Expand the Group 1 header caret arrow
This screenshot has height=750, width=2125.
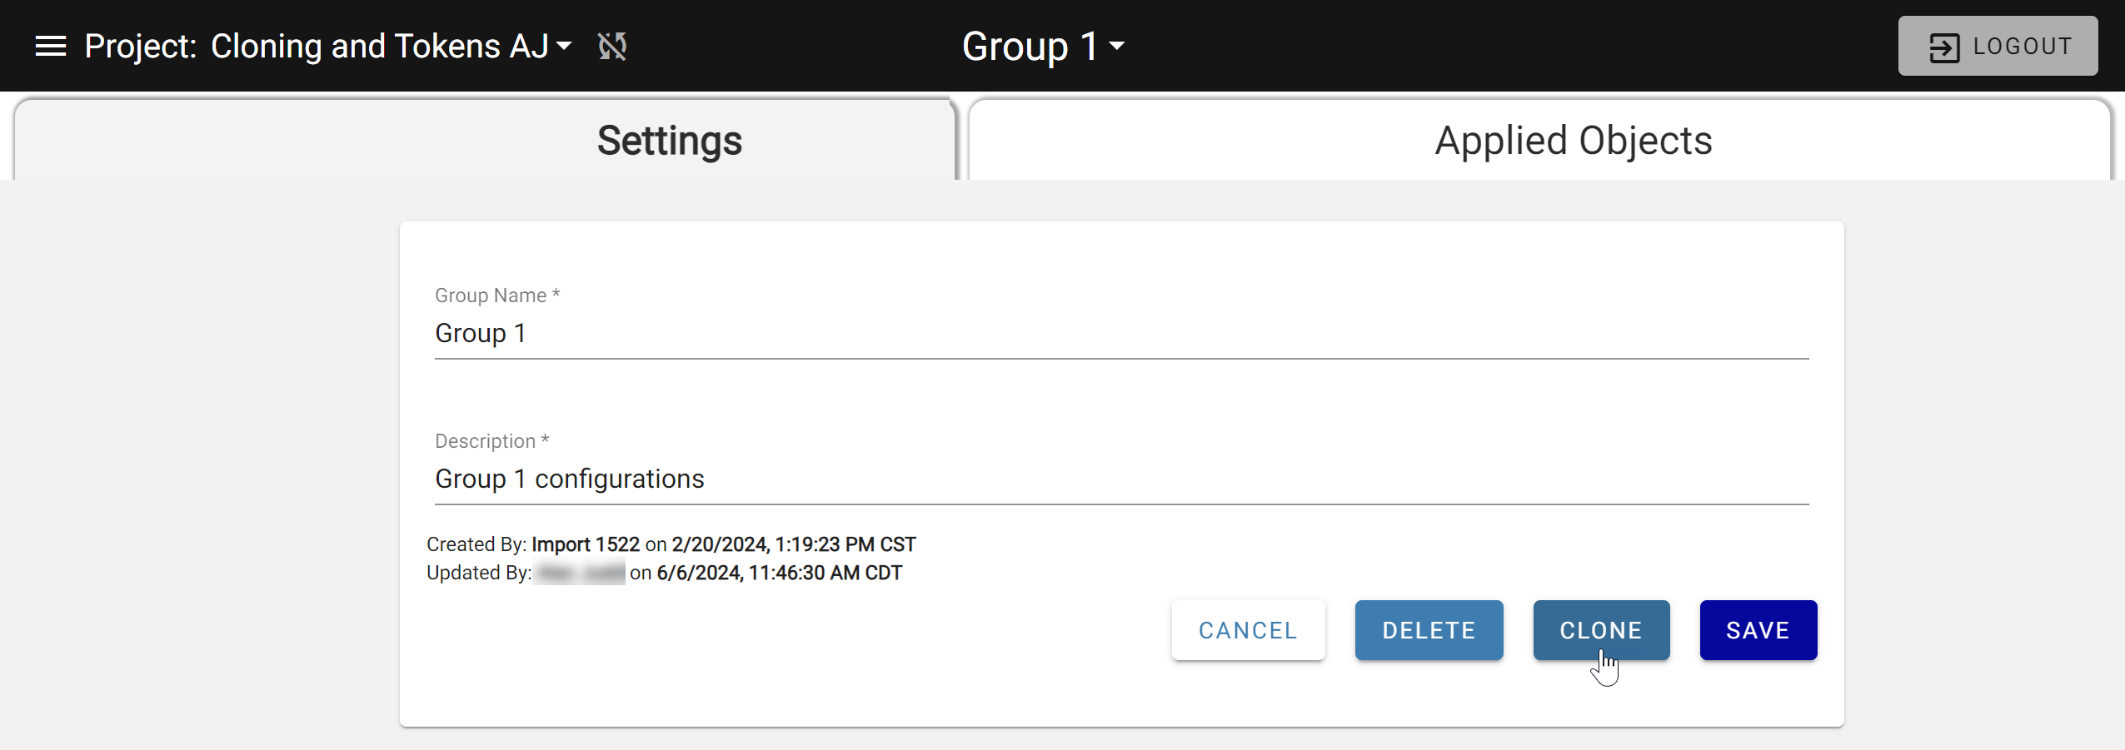coord(1117,47)
